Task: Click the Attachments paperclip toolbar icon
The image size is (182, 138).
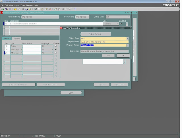Action: click(x=66, y=9)
